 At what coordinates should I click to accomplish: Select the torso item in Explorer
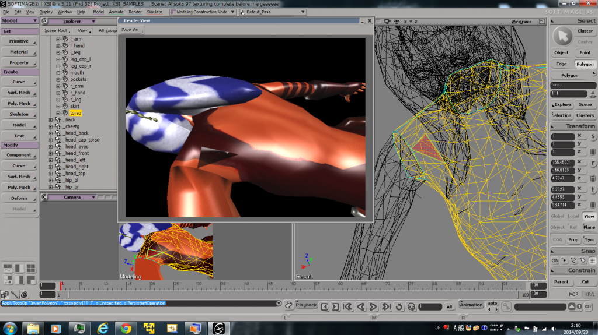(x=75, y=113)
